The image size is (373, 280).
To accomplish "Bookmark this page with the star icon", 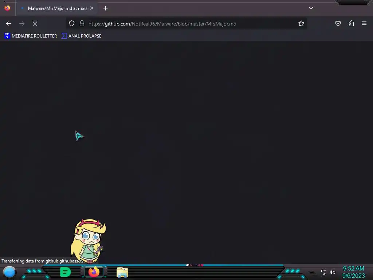I will point(301,24).
